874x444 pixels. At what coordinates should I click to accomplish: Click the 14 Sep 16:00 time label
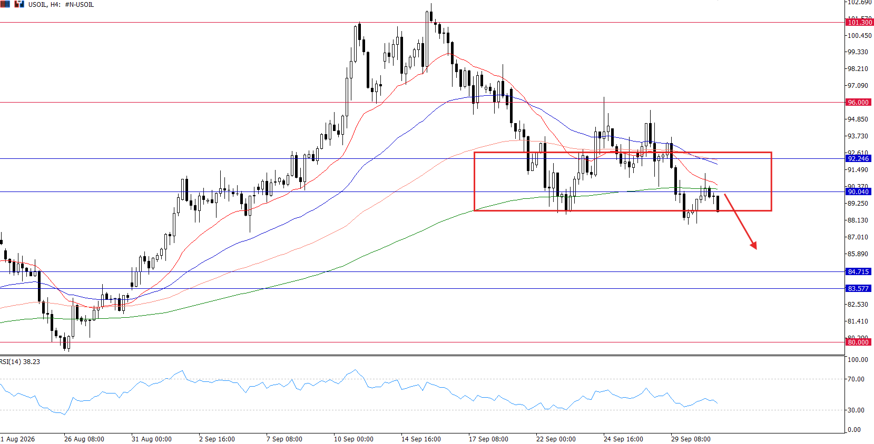point(421,439)
